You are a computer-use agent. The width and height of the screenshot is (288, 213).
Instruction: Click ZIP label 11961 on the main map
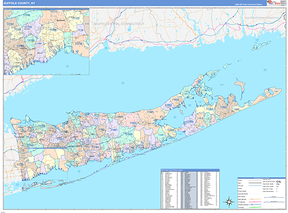pyautogui.click(x=114, y=130)
